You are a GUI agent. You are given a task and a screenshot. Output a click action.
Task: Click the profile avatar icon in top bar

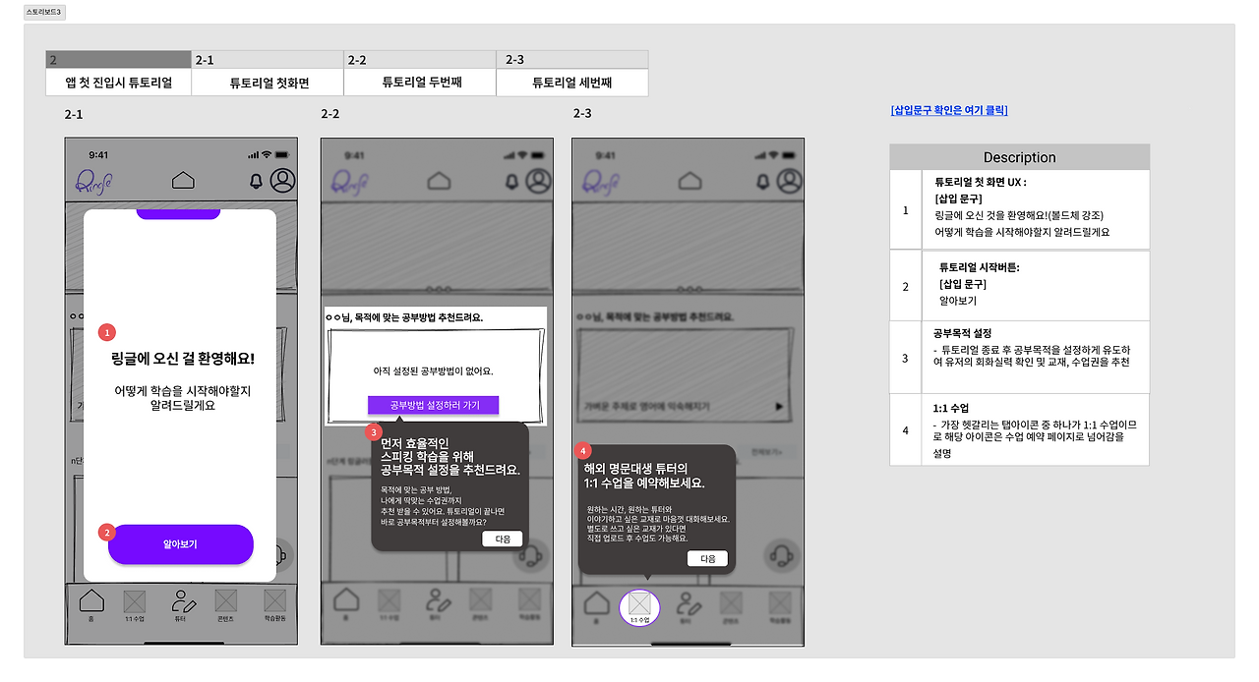click(283, 180)
